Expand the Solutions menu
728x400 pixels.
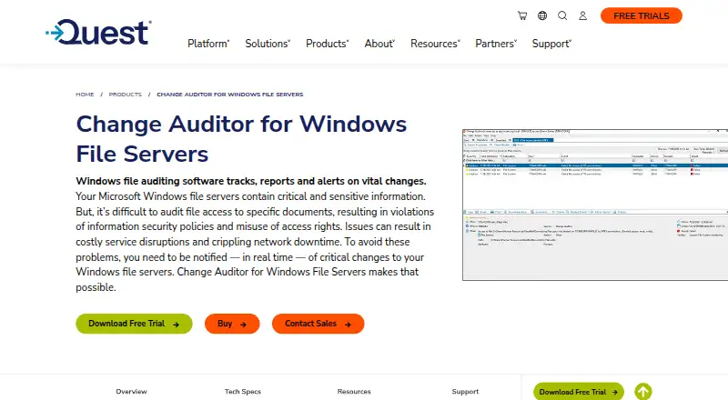point(268,44)
